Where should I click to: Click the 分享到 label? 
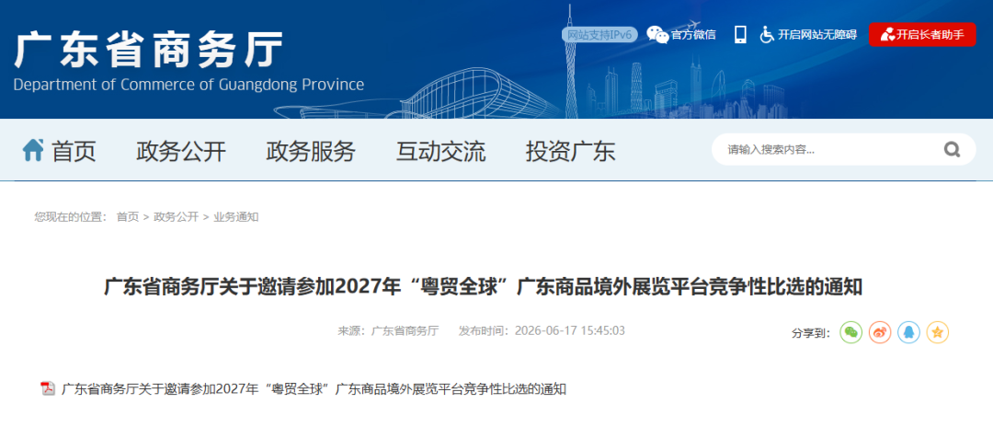click(x=811, y=333)
